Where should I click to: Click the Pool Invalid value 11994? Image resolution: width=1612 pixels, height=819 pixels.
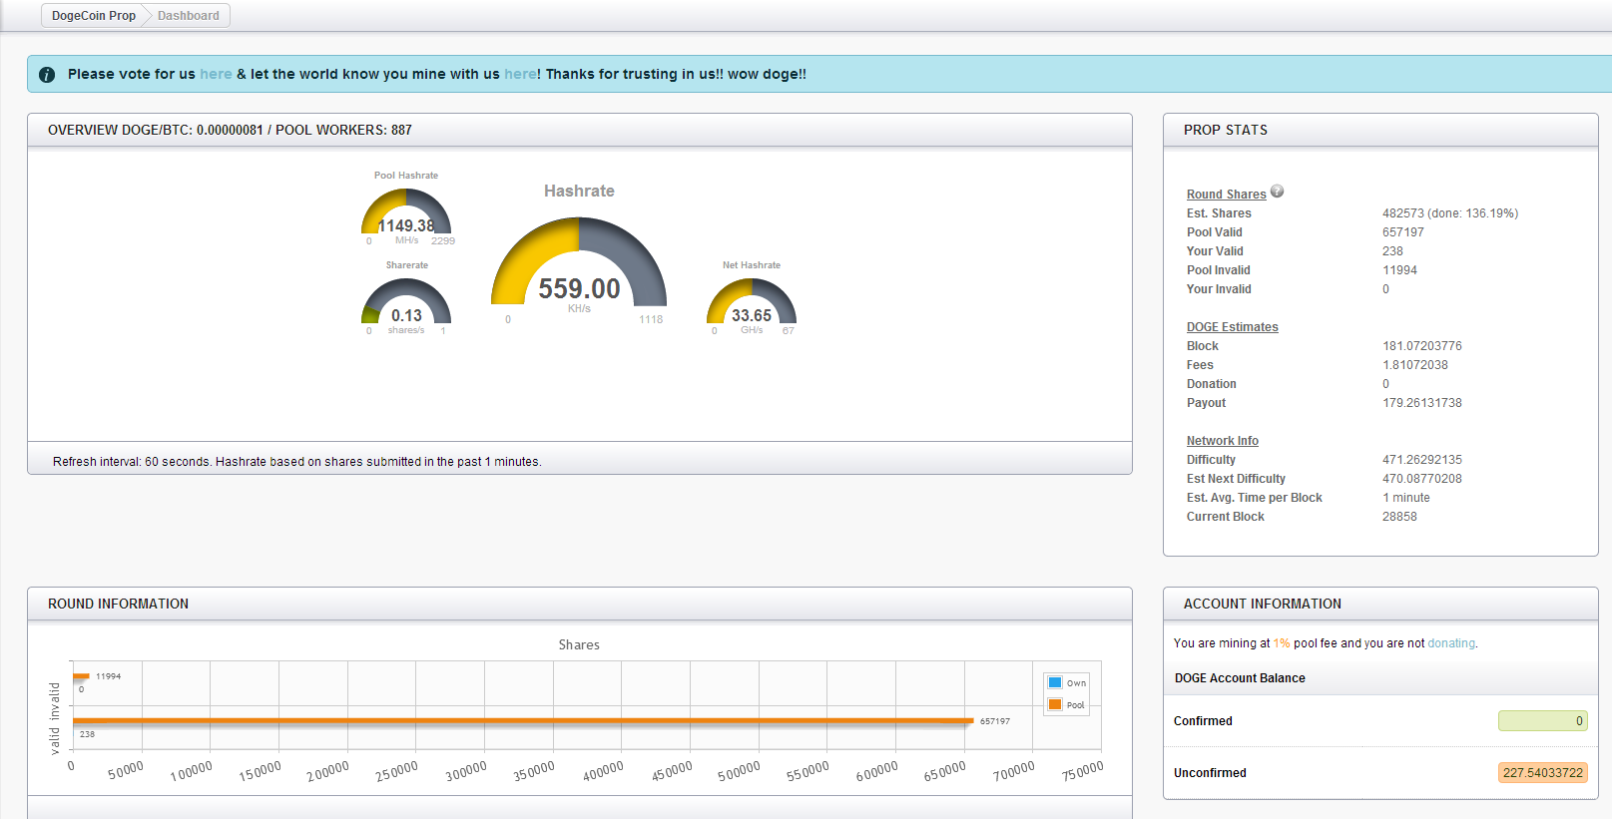point(1399,270)
